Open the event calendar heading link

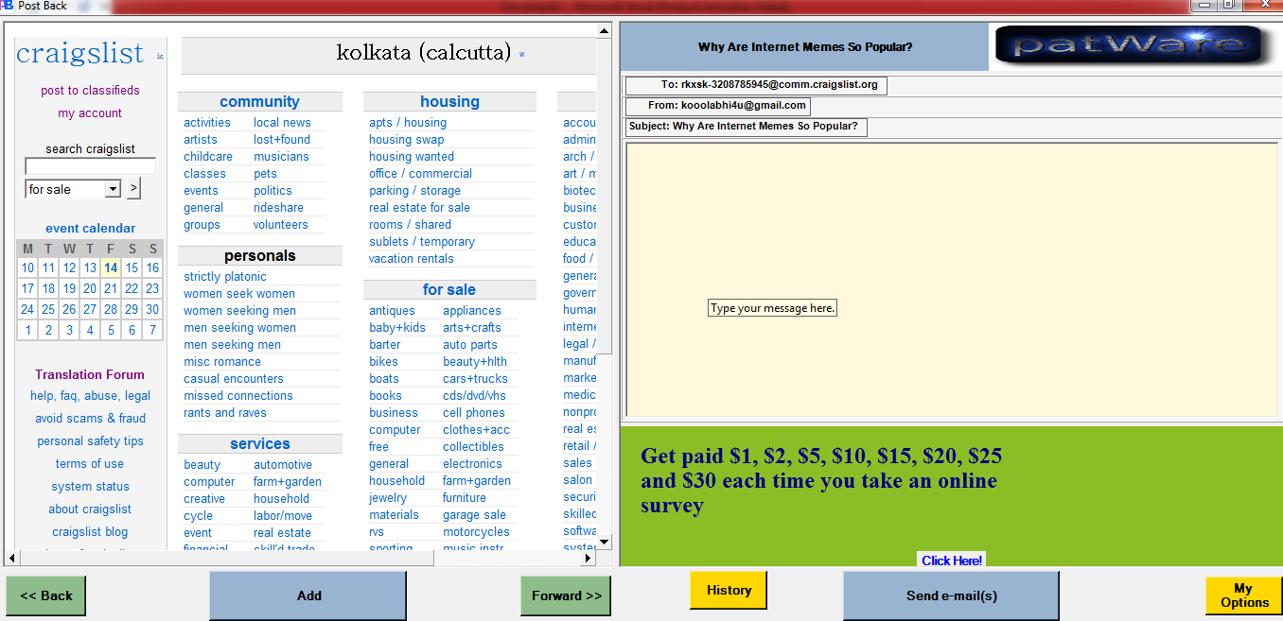click(x=90, y=228)
